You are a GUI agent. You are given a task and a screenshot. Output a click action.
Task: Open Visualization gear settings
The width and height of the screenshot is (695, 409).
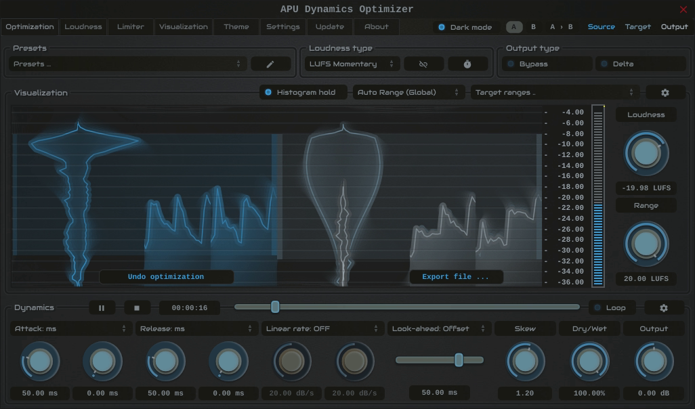click(x=665, y=93)
